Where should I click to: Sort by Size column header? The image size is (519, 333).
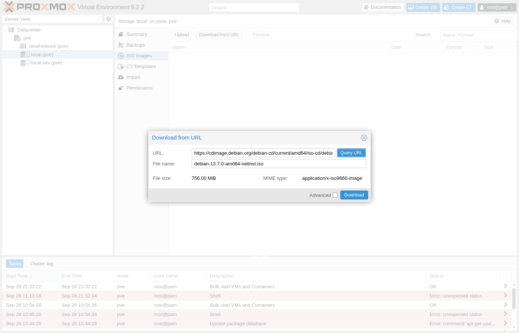coord(498,47)
